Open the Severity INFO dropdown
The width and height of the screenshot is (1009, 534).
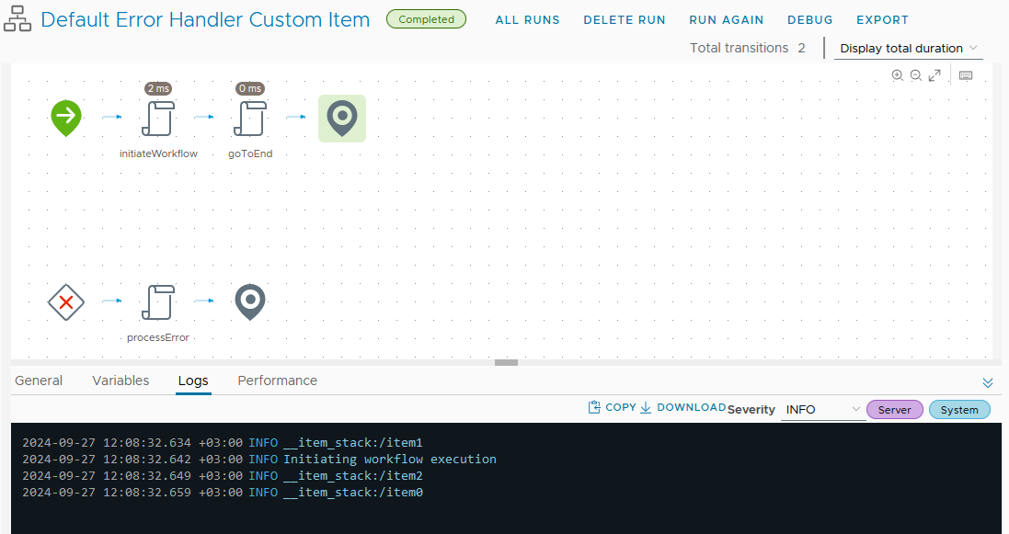(823, 410)
